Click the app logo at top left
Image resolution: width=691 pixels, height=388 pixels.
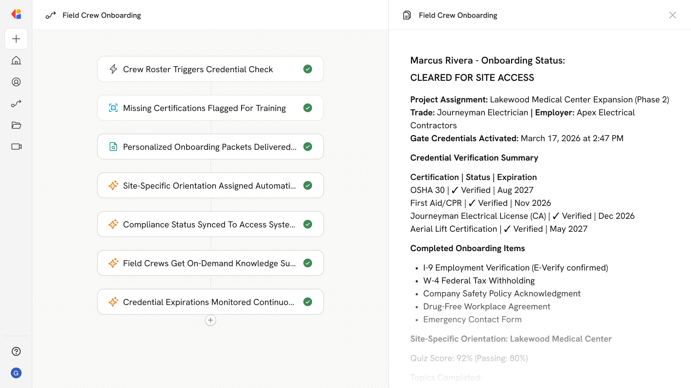click(16, 14)
